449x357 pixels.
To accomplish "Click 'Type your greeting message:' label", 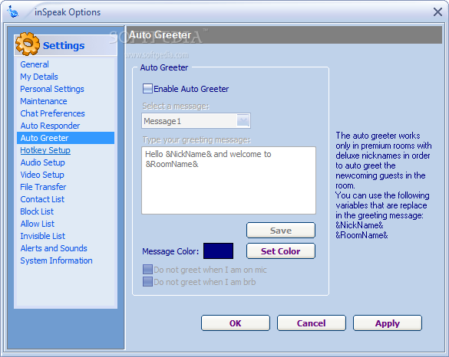I will (x=196, y=139).
